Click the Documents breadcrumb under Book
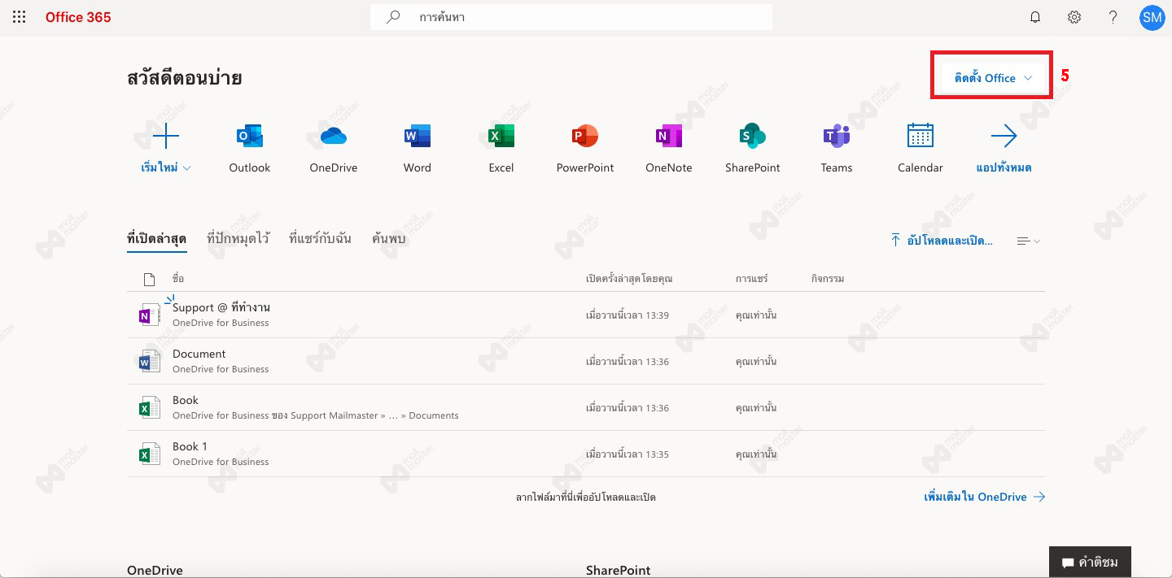 pos(434,415)
